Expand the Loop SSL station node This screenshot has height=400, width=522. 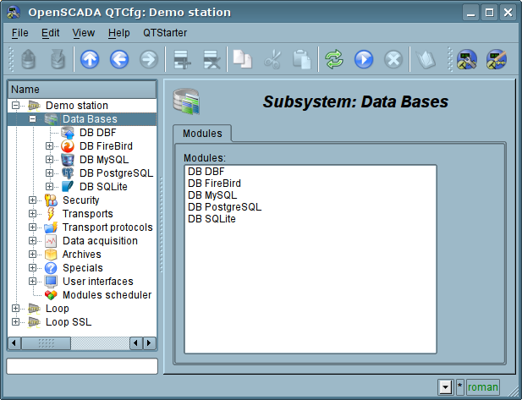(x=15, y=322)
